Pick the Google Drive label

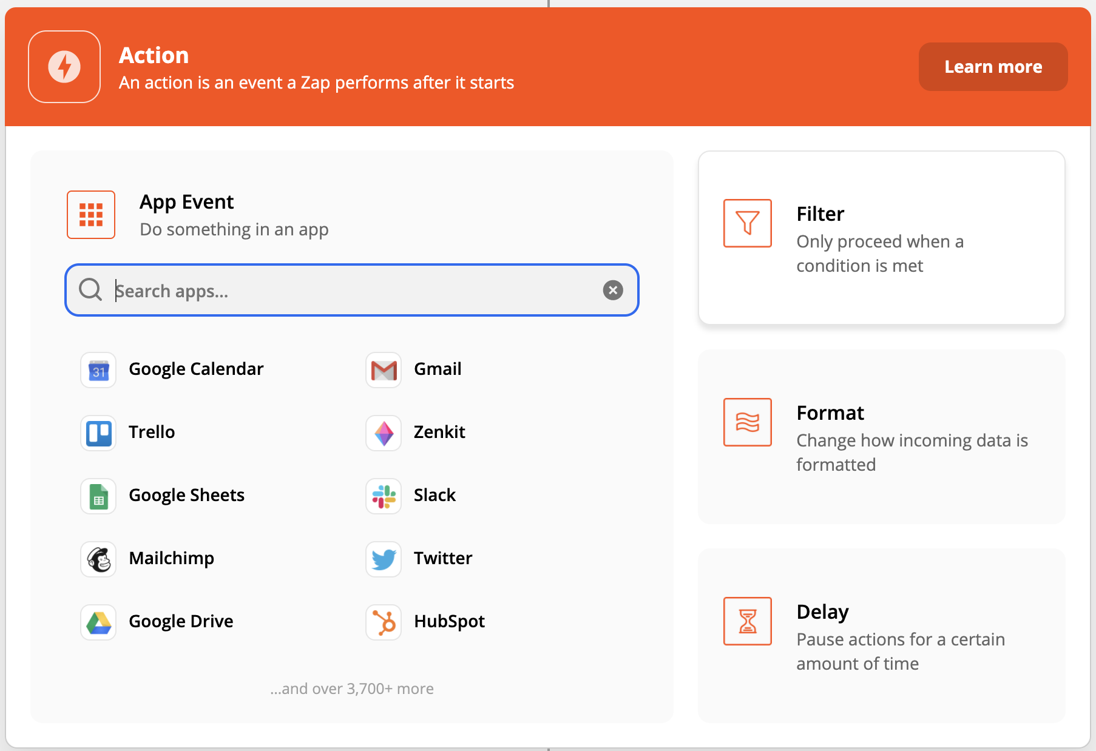pyautogui.click(x=181, y=622)
